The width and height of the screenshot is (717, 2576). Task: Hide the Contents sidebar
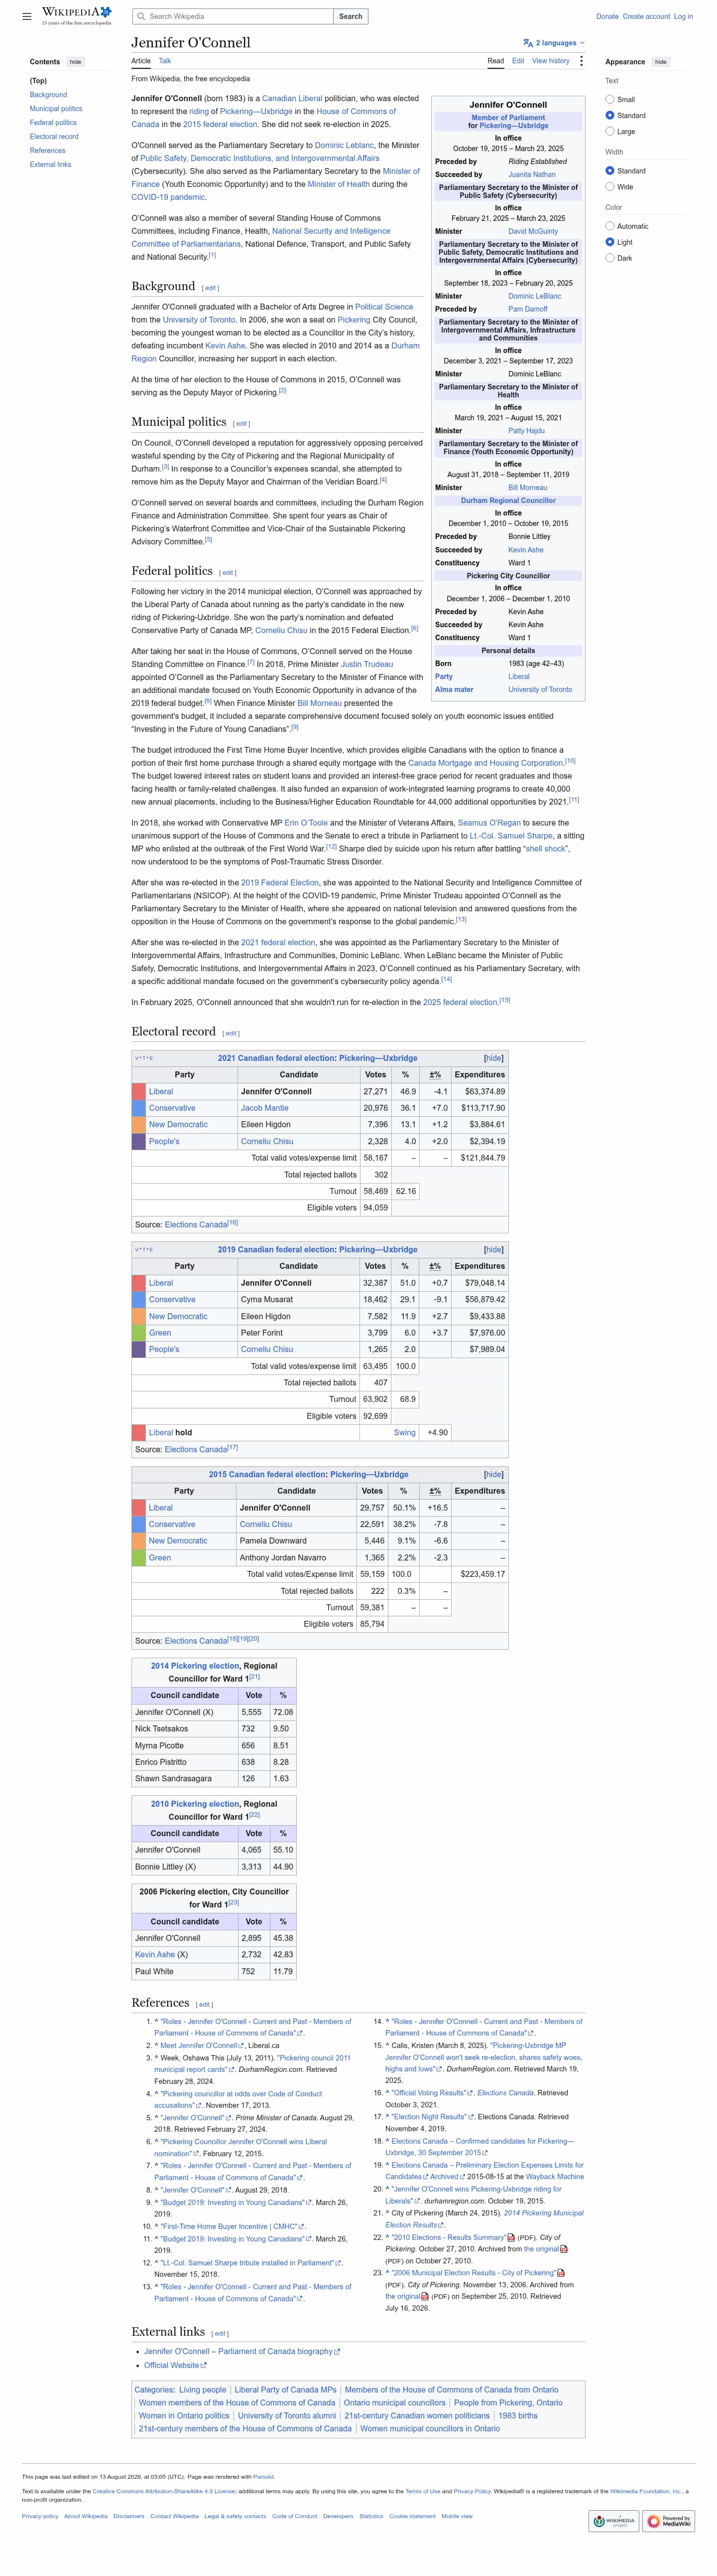(75, 62)
